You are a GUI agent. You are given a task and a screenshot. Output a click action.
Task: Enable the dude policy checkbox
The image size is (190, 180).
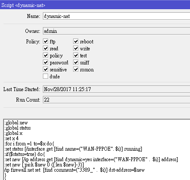click(46, 76)
